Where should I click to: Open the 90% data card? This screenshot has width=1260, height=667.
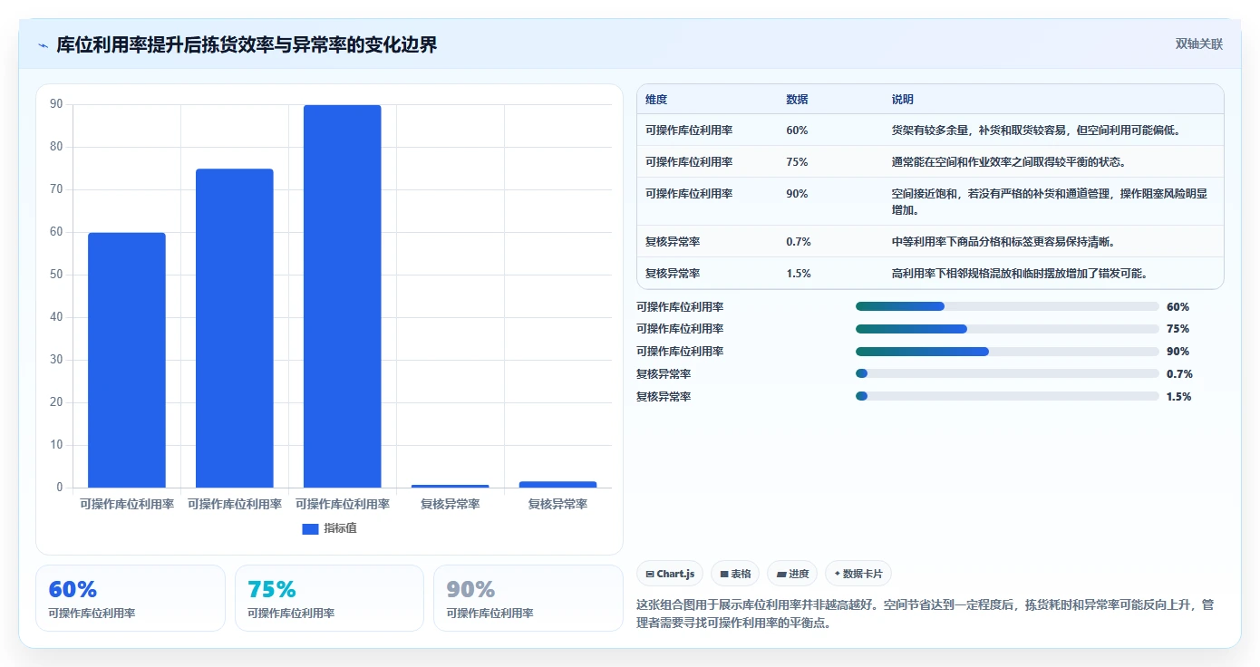click(528, 598)
